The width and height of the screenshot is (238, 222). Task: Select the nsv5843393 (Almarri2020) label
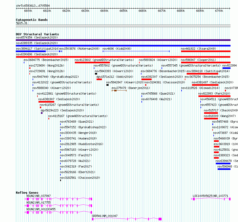pos(114,71)
